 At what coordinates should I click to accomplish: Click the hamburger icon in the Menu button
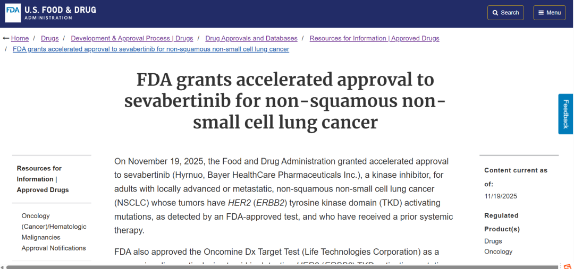[x=541, y=13]
